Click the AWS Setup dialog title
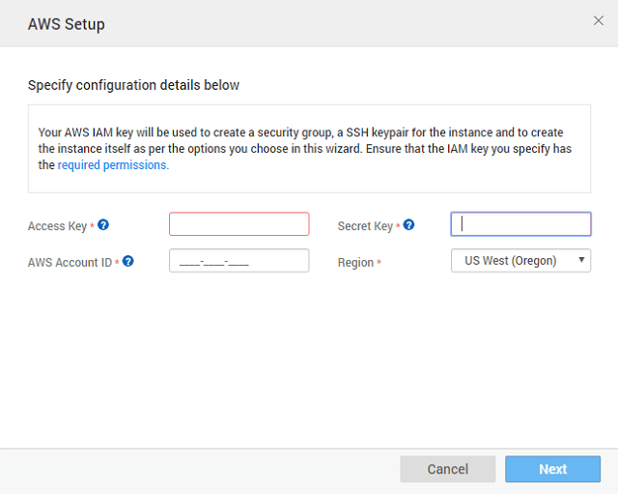618x494 pixels. point(67,24)
